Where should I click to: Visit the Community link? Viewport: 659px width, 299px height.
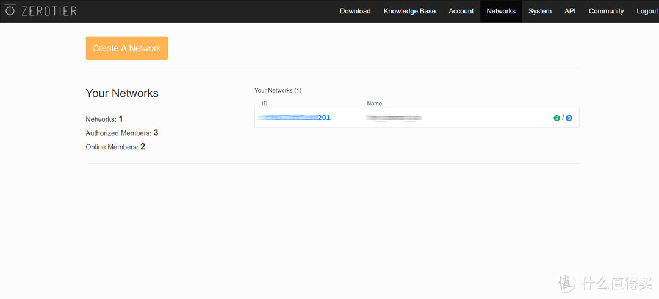(x=606, y=11)
